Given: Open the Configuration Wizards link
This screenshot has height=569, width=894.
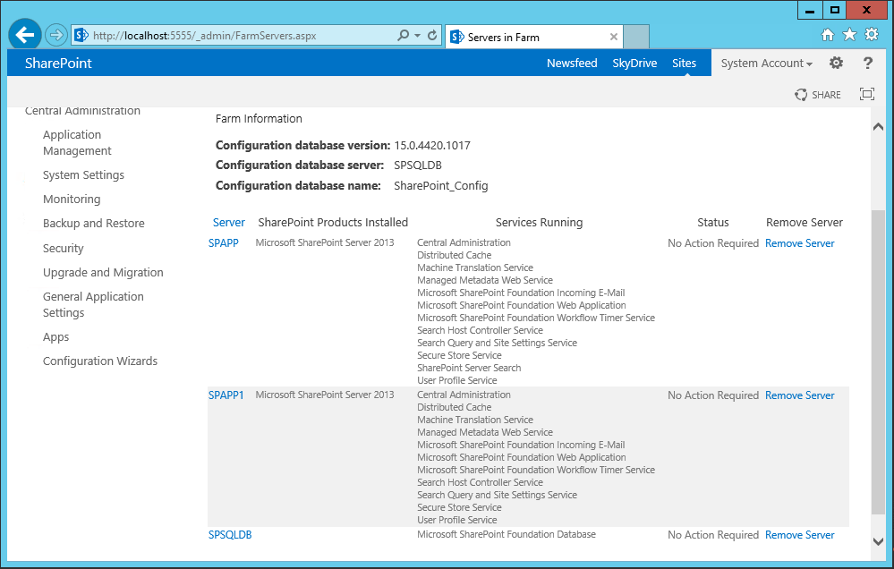Looking at the screenshot, I should pyautogui.click(x=99, y=361).
